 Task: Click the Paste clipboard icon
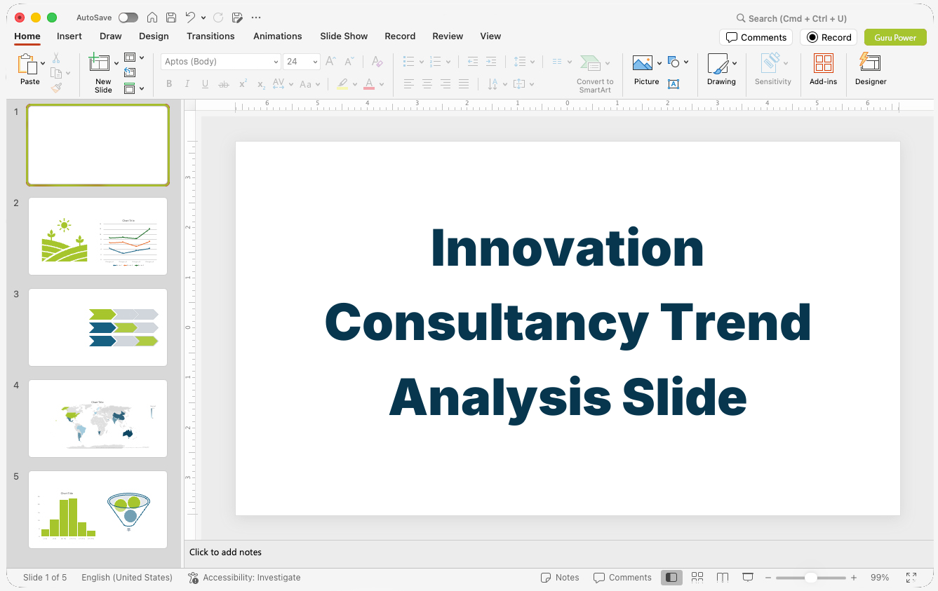pos(27,64)
